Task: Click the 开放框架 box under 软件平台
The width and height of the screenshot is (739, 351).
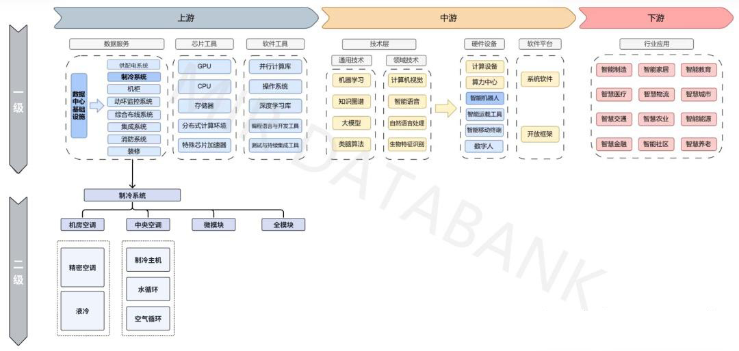Action: (540, 135)
